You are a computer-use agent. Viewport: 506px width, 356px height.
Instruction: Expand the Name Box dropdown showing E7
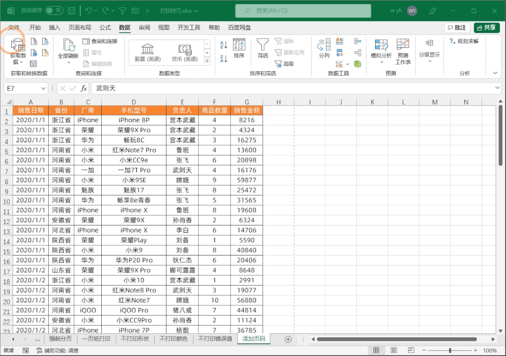(43, 88)
